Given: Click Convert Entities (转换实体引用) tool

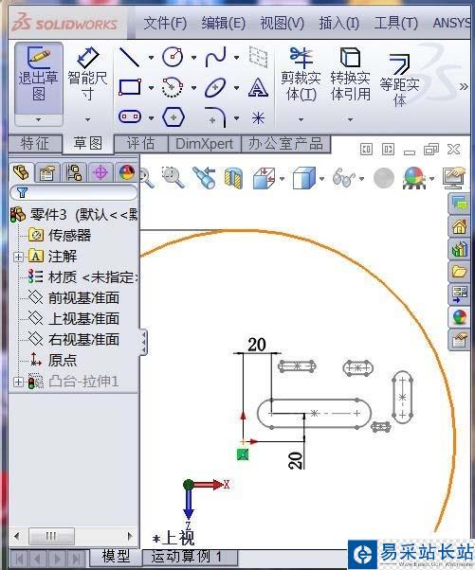Looking at the screenshot, I should pyautogui.click(x=350, y=75).
